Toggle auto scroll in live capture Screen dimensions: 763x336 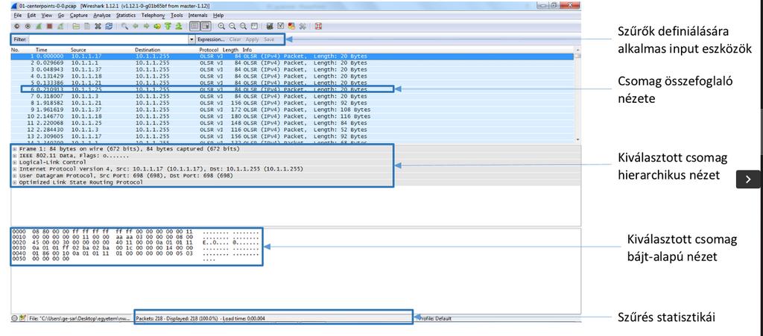[206, 26]
